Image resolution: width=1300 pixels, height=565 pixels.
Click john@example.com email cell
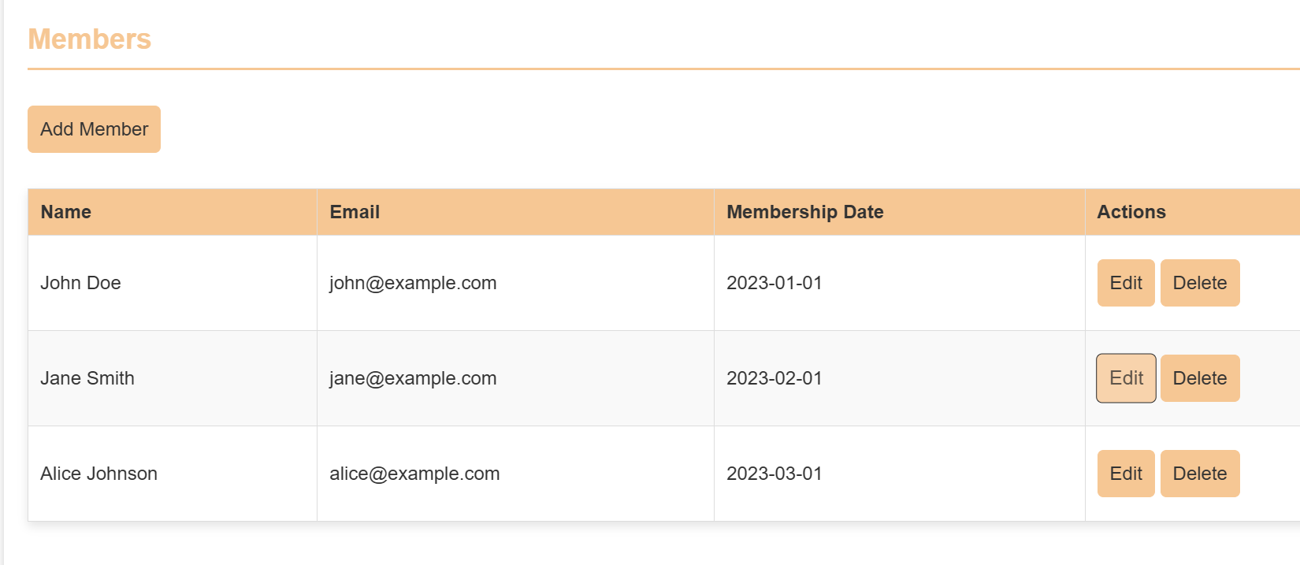tap(413, 283)
